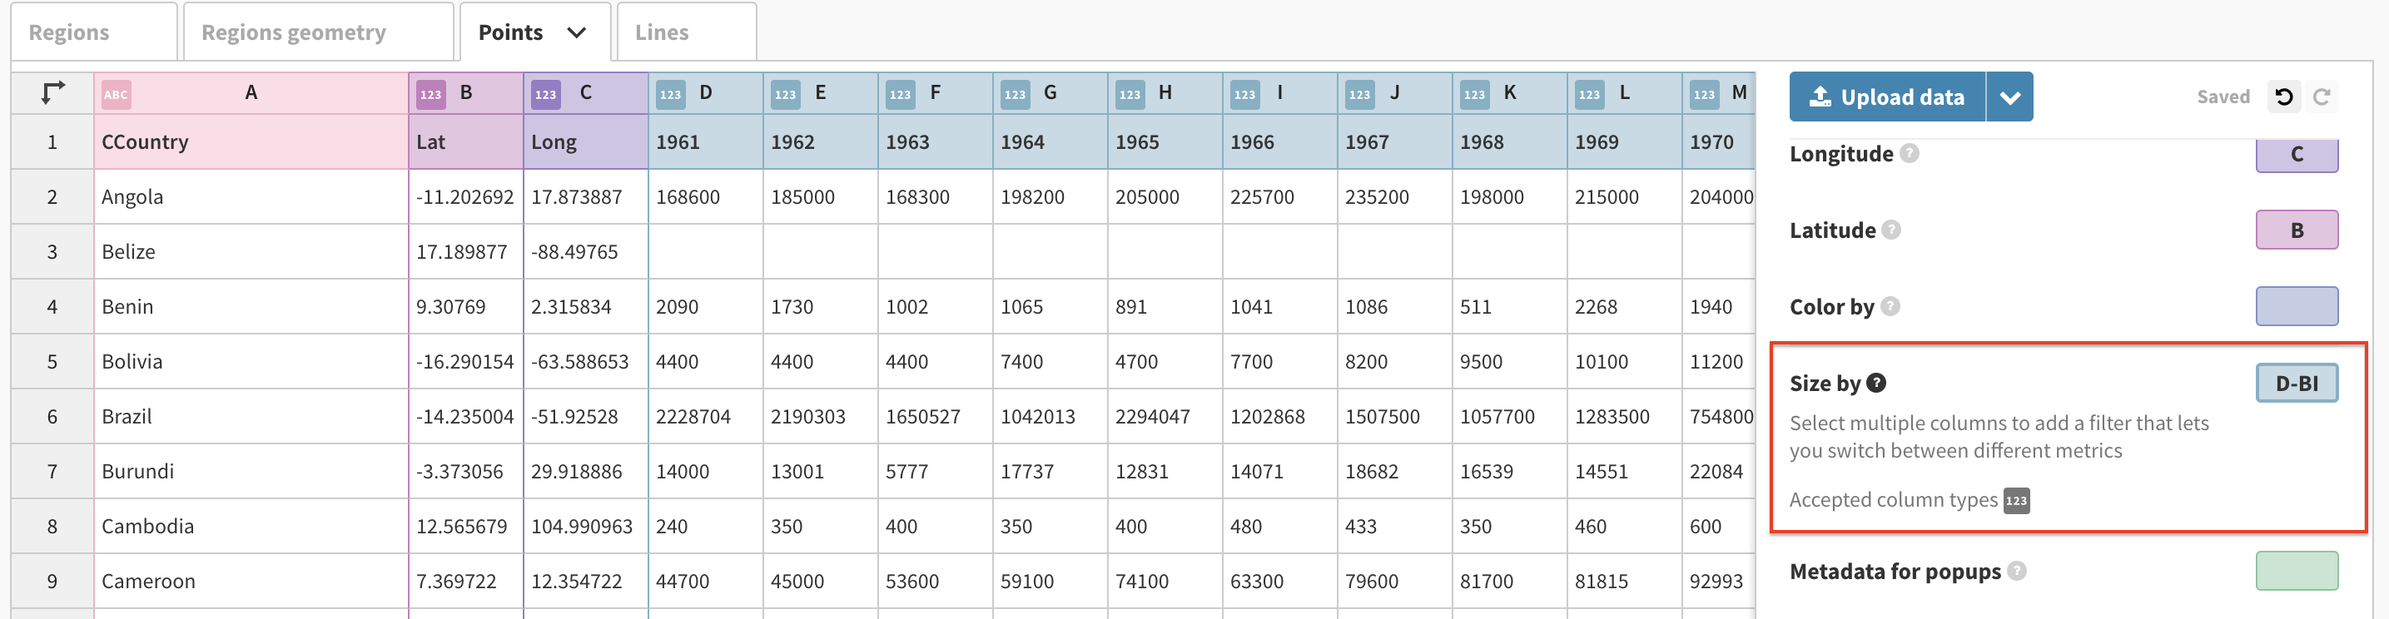
Task: Click the Cambodia cell
Action: pos(251,527)
